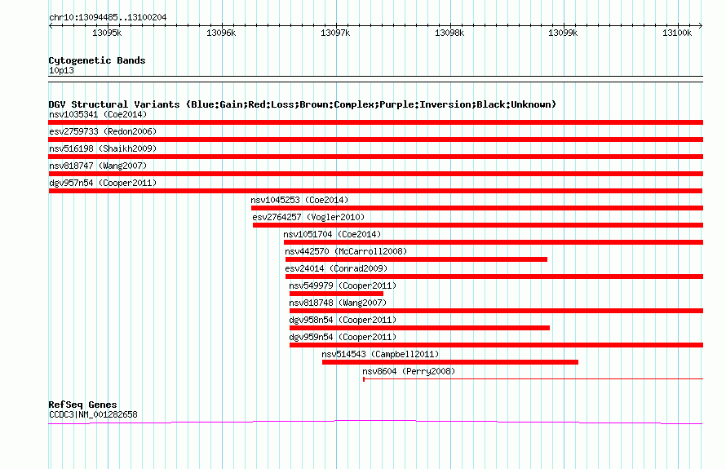
Task: Click the nsv1045253 (Coe2014) label
Action: [x=299, y=200]
